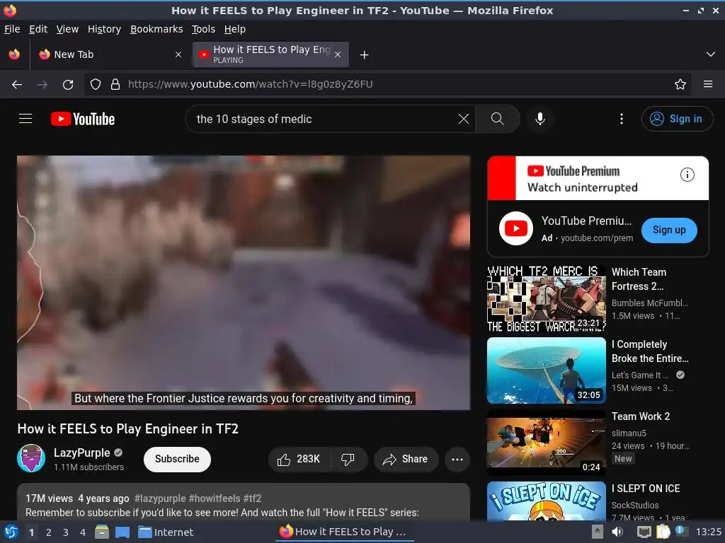This screenshot has width=725, height=543.
Task: Open more actions ellipsis under video
Action: coord(457,459)
